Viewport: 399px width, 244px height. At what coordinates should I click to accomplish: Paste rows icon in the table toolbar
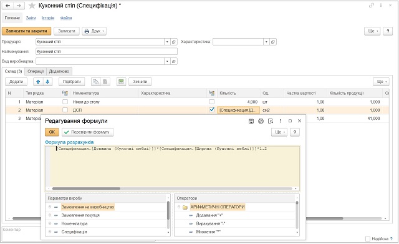tap(105, 82)
